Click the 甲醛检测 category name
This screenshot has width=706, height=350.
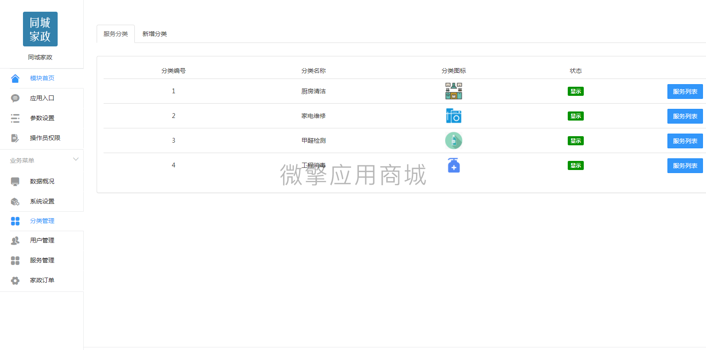313,141
